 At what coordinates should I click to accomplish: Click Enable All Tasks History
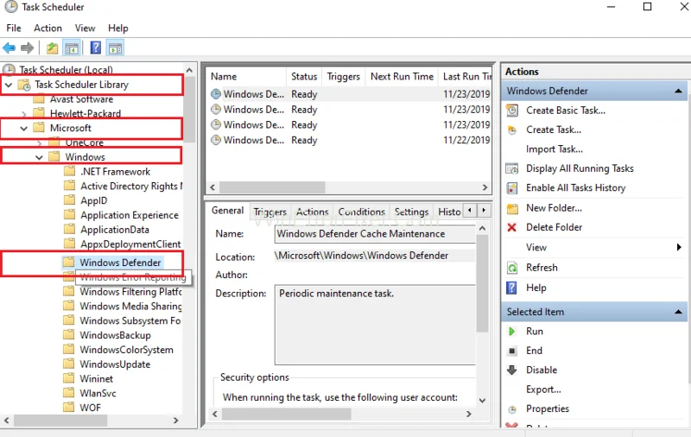(x=575, y=188)
